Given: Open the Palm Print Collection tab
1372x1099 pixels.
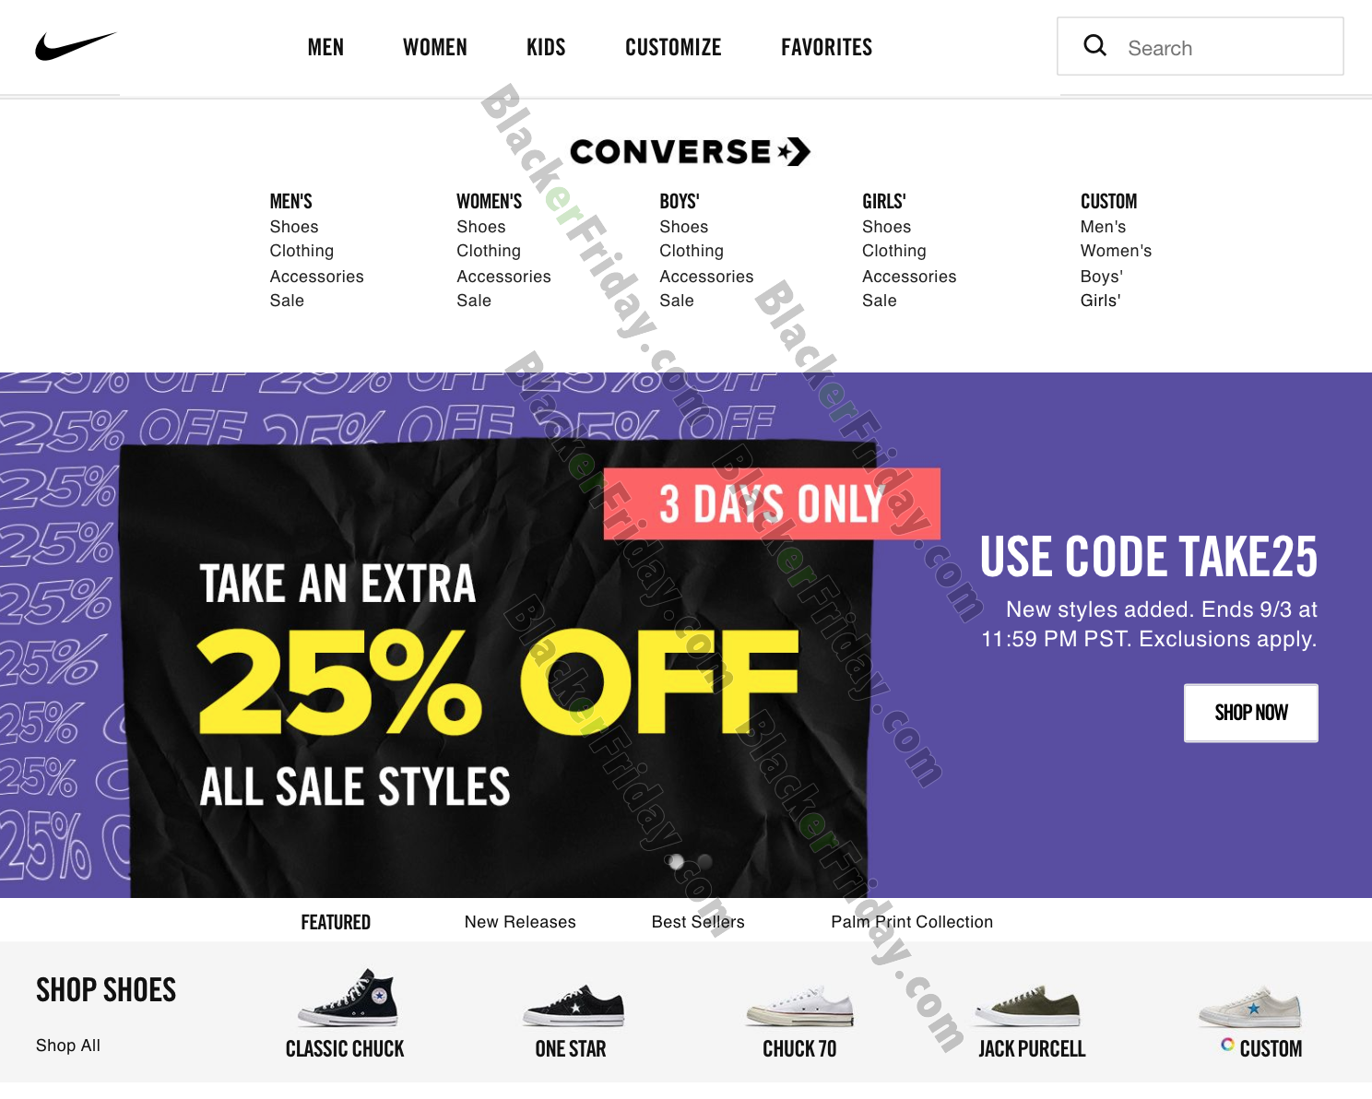Looking at the screenshot, I should 912,922.
